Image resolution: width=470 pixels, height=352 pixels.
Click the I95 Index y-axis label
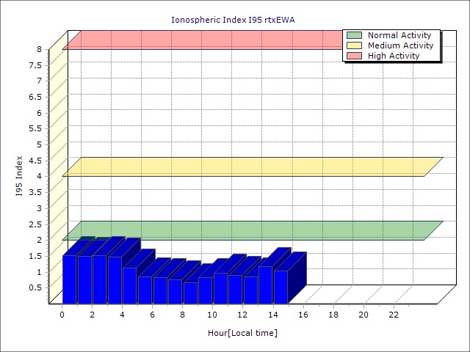tap(19, 176)
